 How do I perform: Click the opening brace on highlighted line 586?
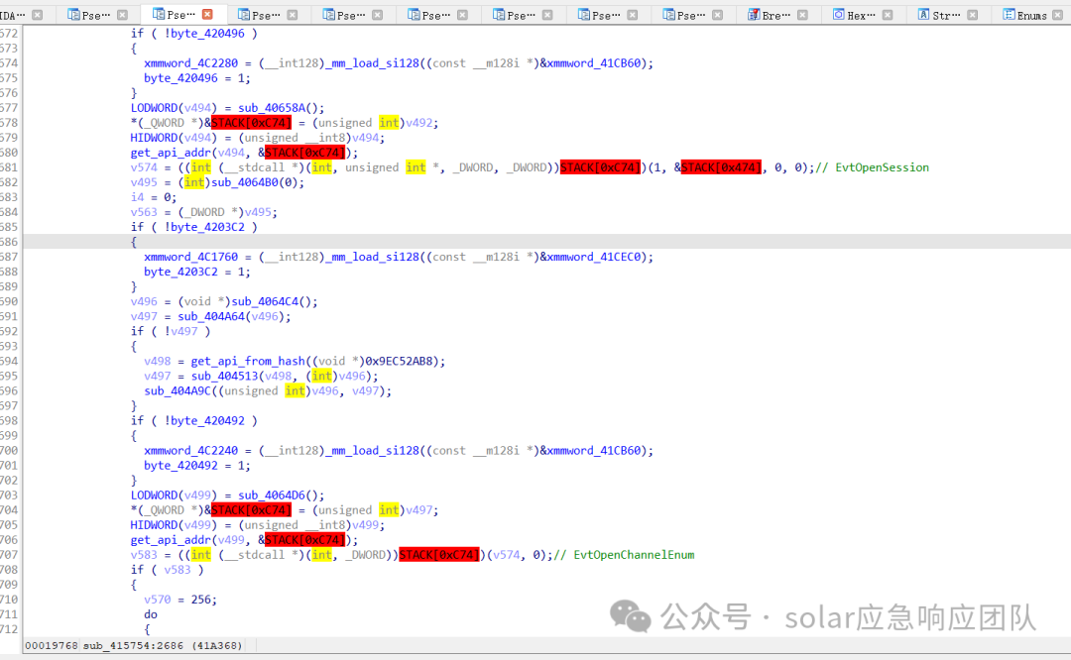(133, 242)
